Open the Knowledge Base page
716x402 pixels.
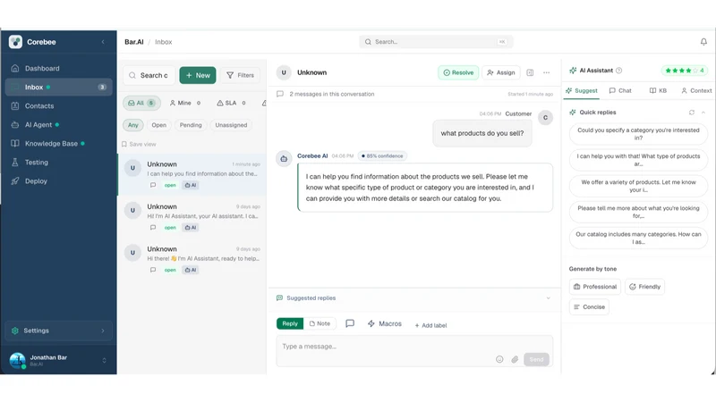click(x=58, y=144)
